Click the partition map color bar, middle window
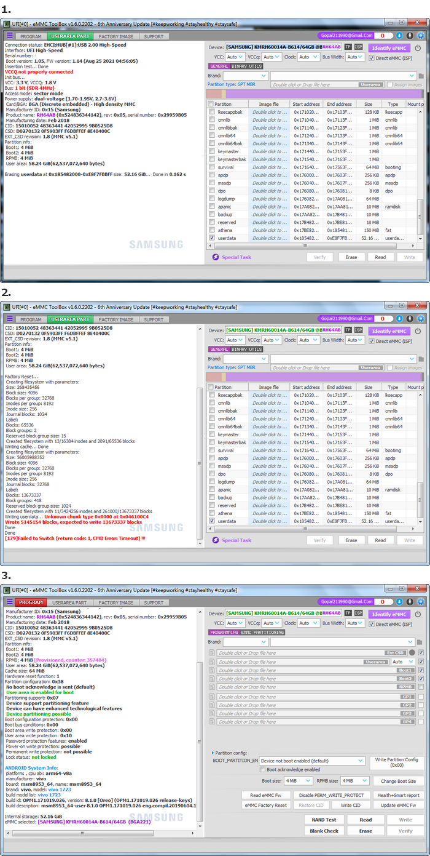 [315, 377]
